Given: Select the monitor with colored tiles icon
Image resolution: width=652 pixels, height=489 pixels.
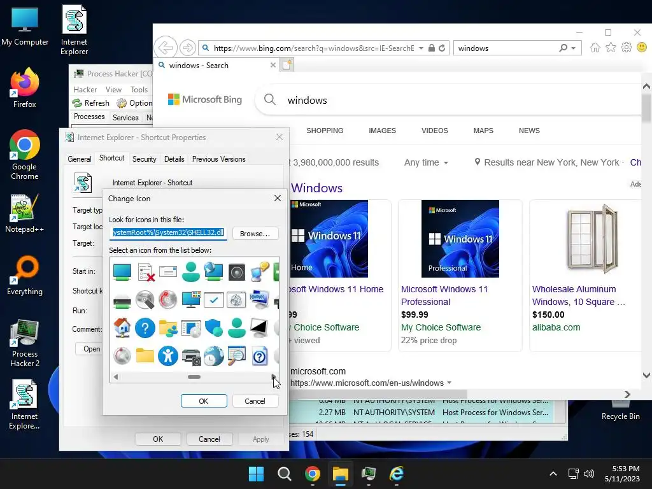Looking at the screenshot, I should [191, 300].
